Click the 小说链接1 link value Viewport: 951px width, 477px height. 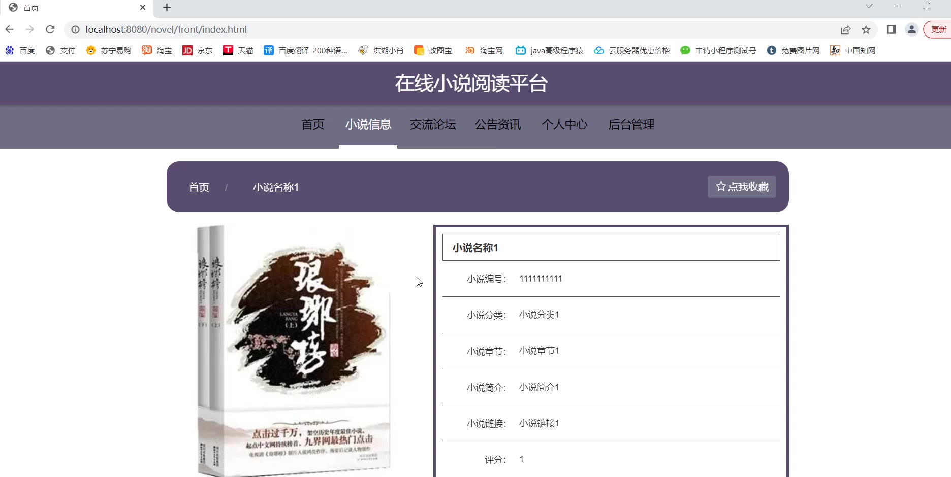pyautogui.click(x=539, y=423)
